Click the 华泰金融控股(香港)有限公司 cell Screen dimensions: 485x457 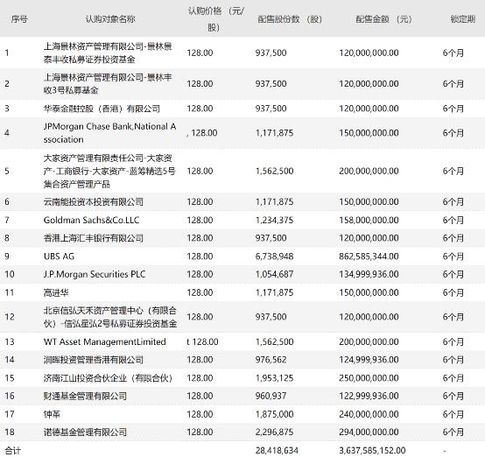[102, 109]
